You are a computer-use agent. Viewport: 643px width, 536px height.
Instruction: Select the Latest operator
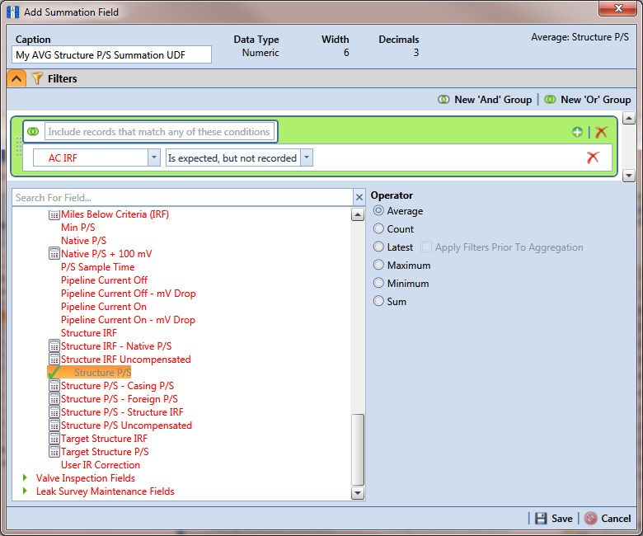coord(378,247)
